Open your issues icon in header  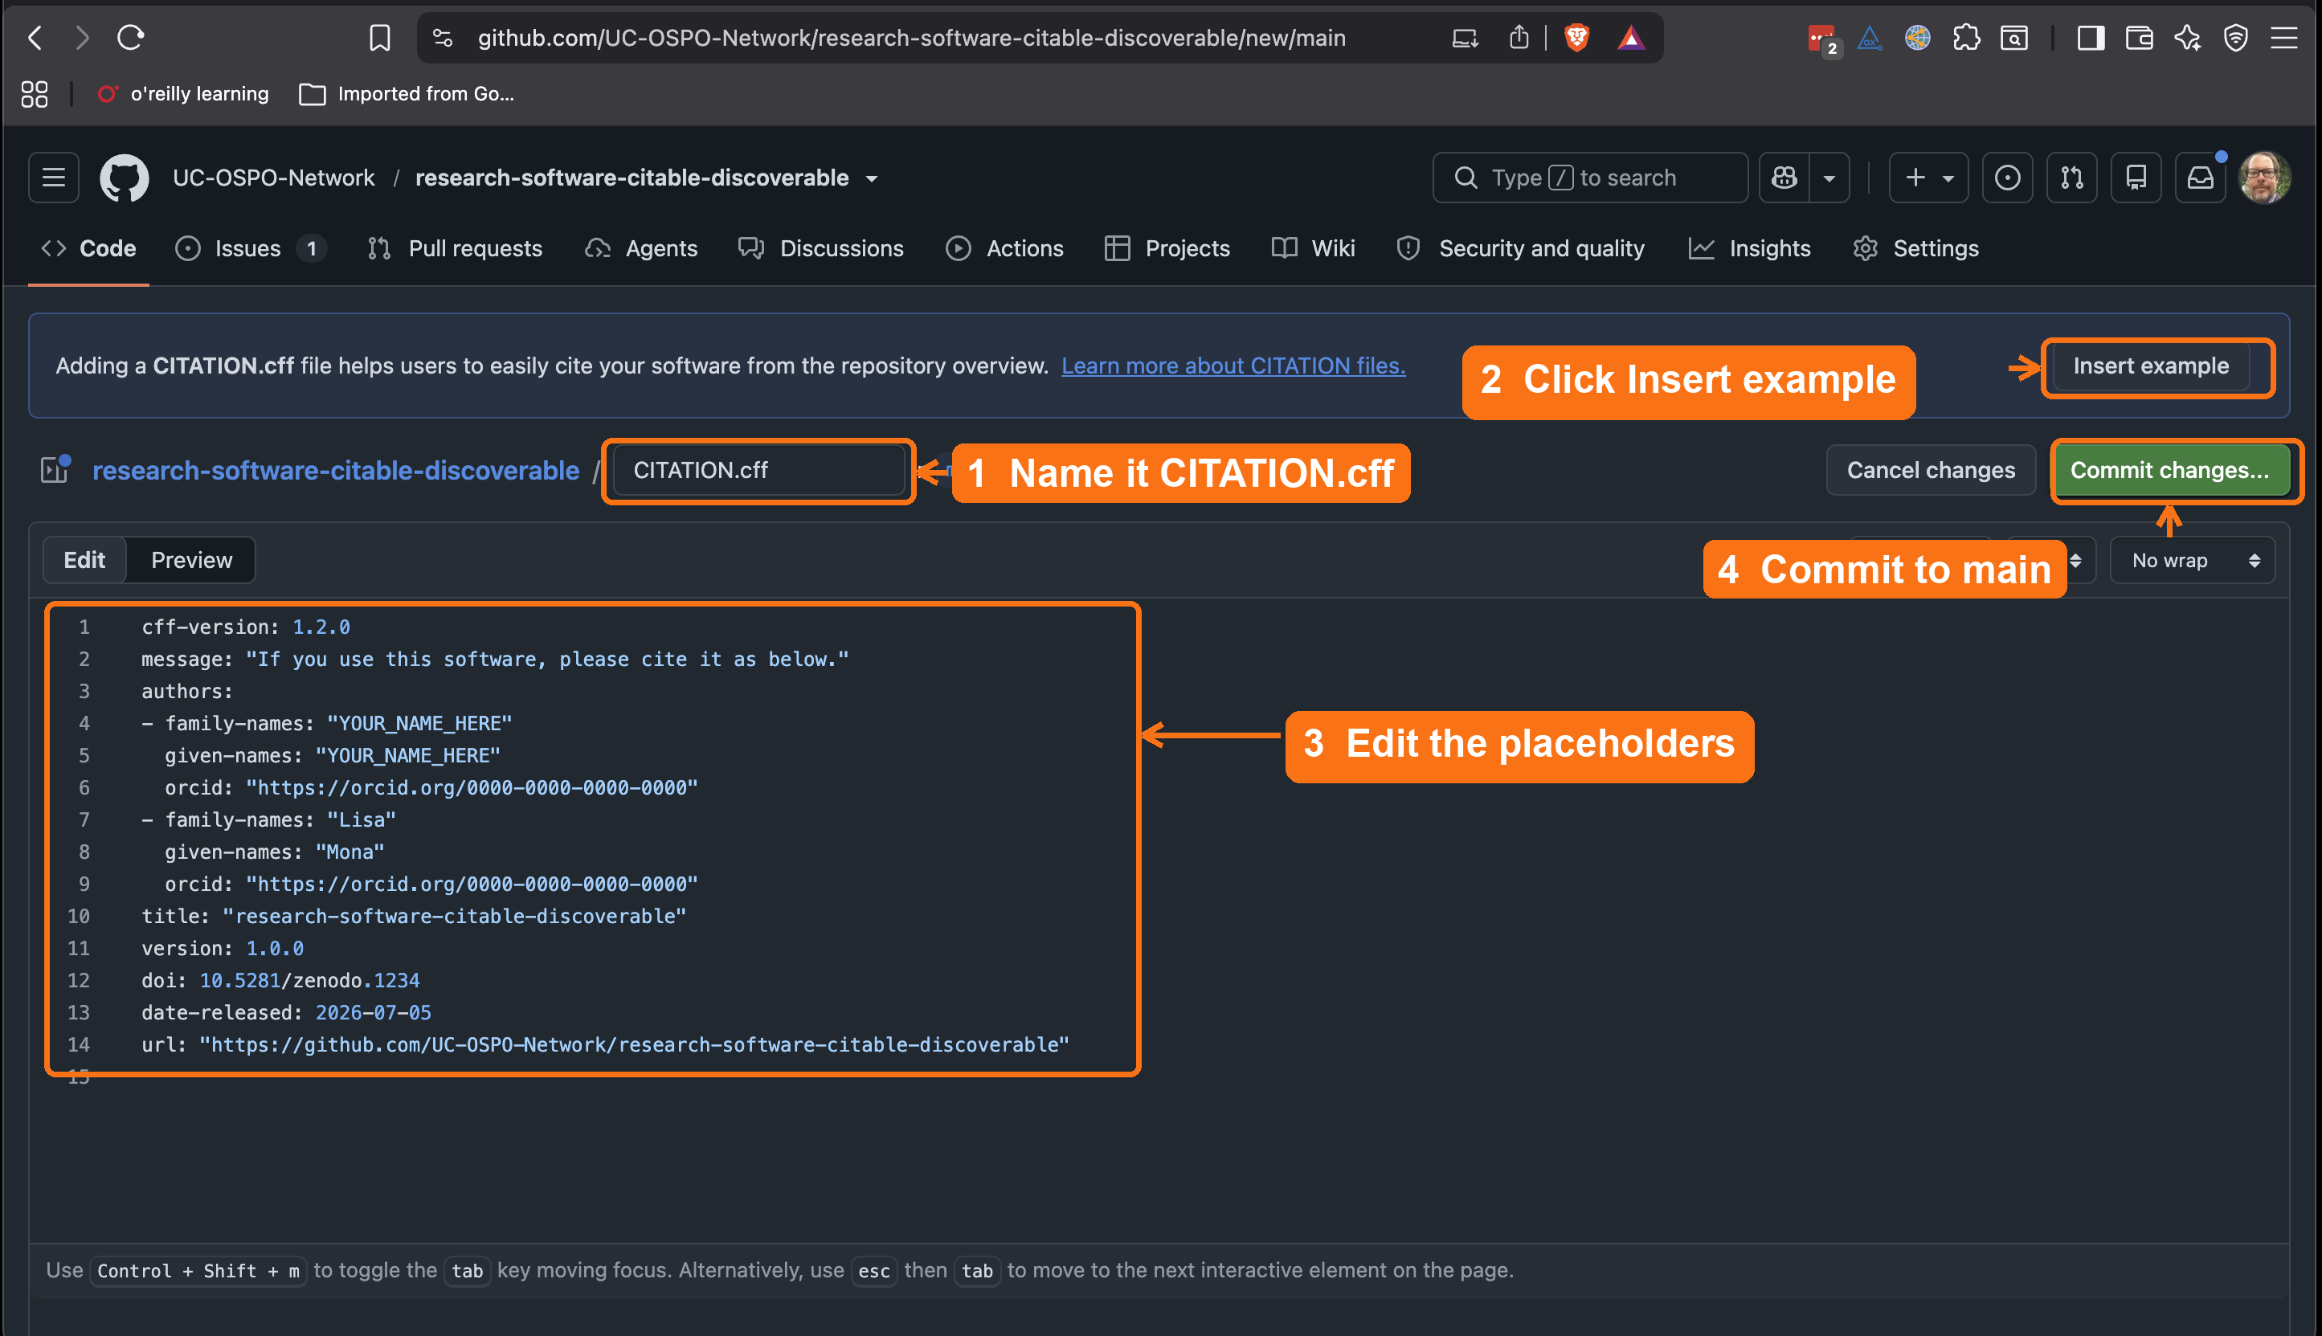(x=2007, y=177)
